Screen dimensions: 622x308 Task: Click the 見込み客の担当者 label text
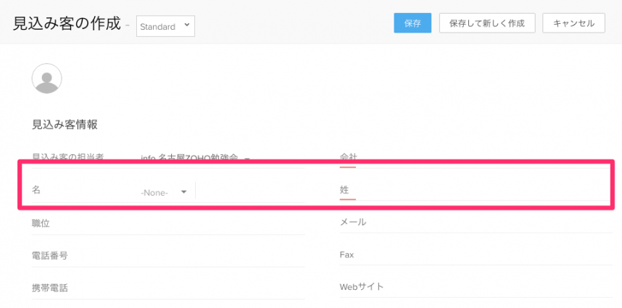click(68, 157)
